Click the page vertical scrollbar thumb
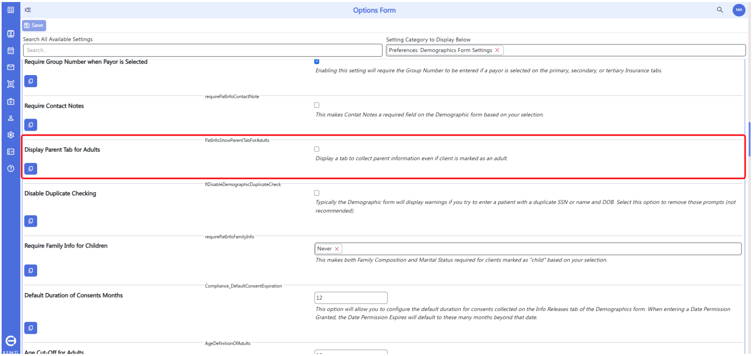This screenshot has width=753, height=356. click(x=749, y=139)
